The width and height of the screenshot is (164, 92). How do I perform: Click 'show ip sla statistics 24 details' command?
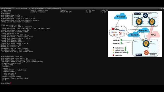coord(20,20)
